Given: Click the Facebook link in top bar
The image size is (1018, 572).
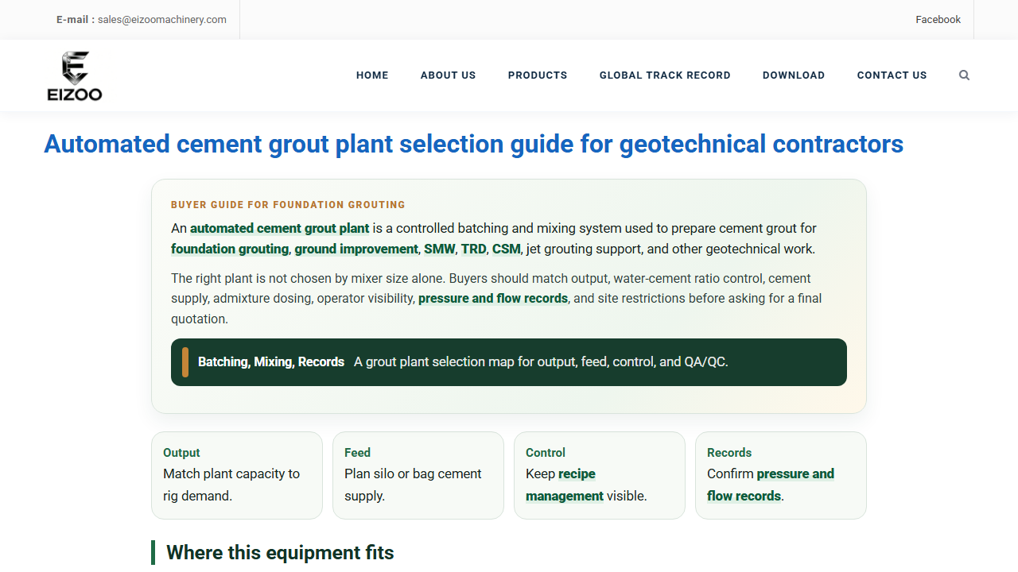Looking at the screenshot, I should pos(938,20).
